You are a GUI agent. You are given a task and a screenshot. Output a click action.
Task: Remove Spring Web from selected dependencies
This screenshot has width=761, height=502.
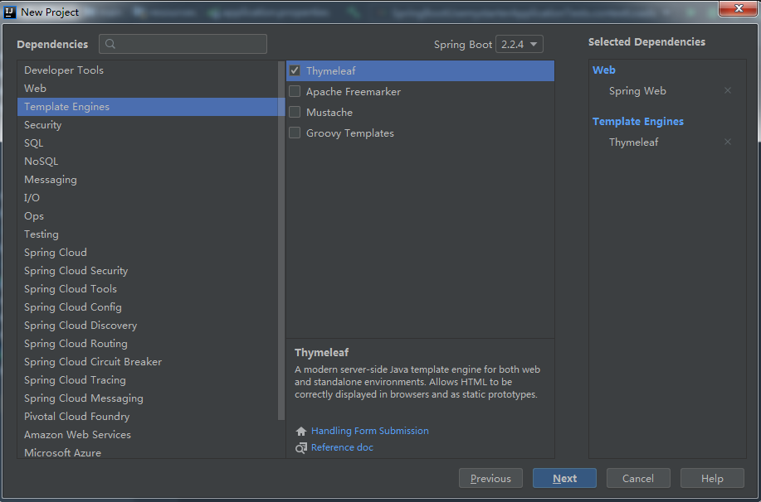pyautogui.click(x=728, y=91)
